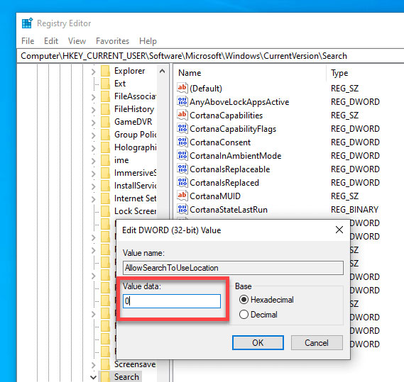Image resolution: width=404 pixels, height=382 pixels.
Task: Click the CortanaStateLastRun binary icon
Action: tap(182, 209)
